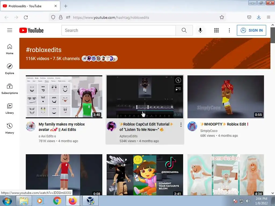
Task: Click the browser Forward arrow
Action: [16, 17]
